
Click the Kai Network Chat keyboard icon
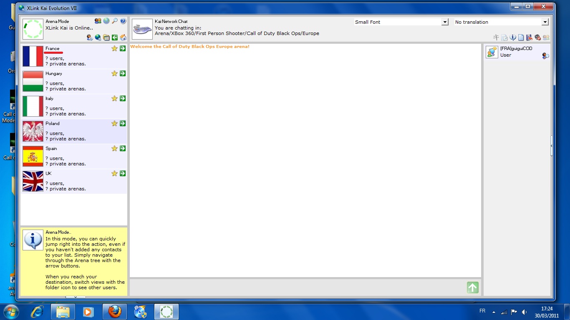point(142,29)
